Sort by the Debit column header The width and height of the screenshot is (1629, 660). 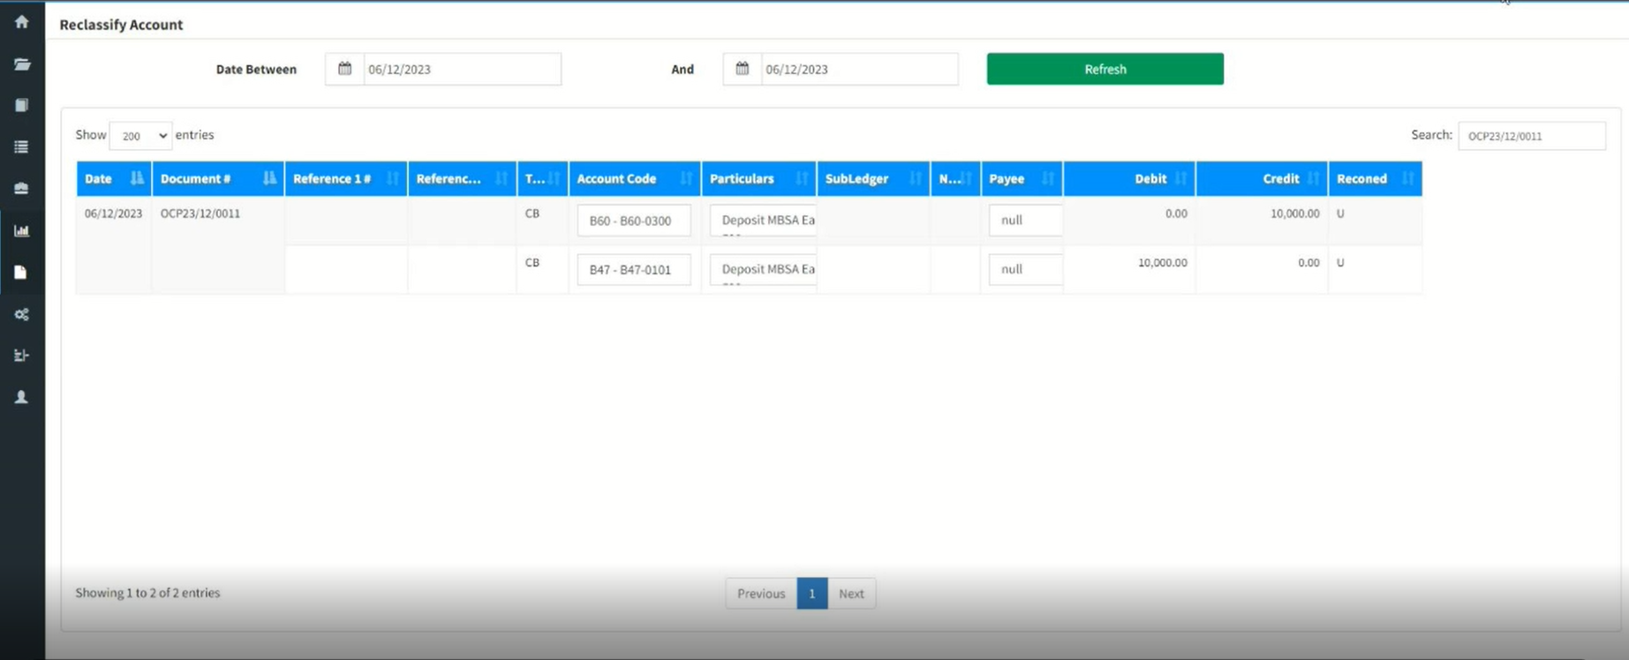pos(1129,179)
